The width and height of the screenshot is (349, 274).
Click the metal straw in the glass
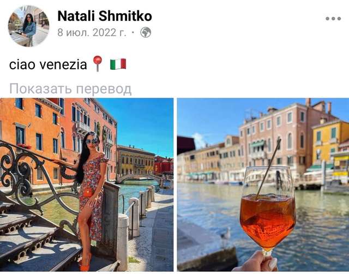tap(268, 169)
